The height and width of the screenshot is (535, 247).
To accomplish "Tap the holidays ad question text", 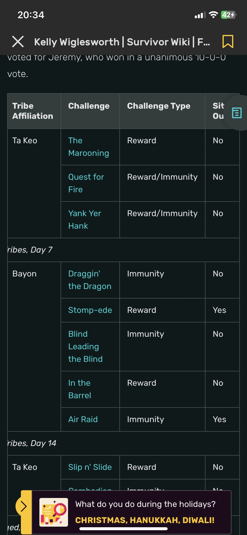I will pyautogui.click(x=145, y=504).
